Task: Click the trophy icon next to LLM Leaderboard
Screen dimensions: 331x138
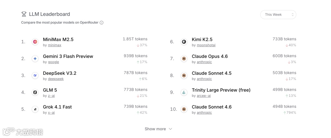Action: pos(24,14)
